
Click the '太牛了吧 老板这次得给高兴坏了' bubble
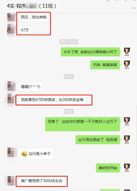[x=90, y=52]
